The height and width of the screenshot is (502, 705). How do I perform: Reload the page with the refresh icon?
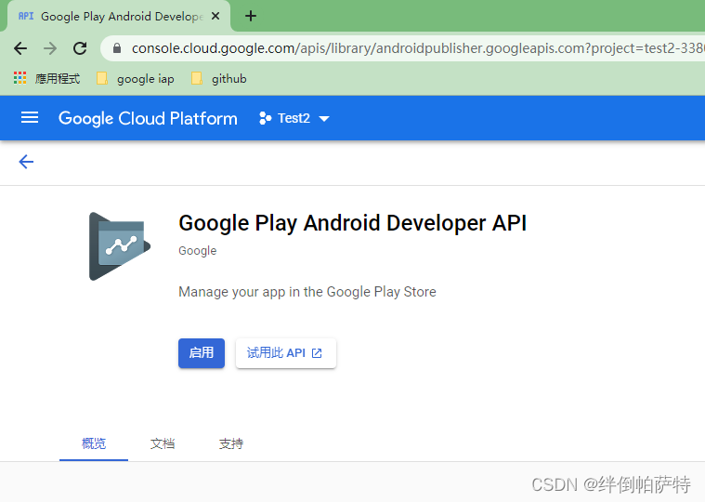pos(80,48)
